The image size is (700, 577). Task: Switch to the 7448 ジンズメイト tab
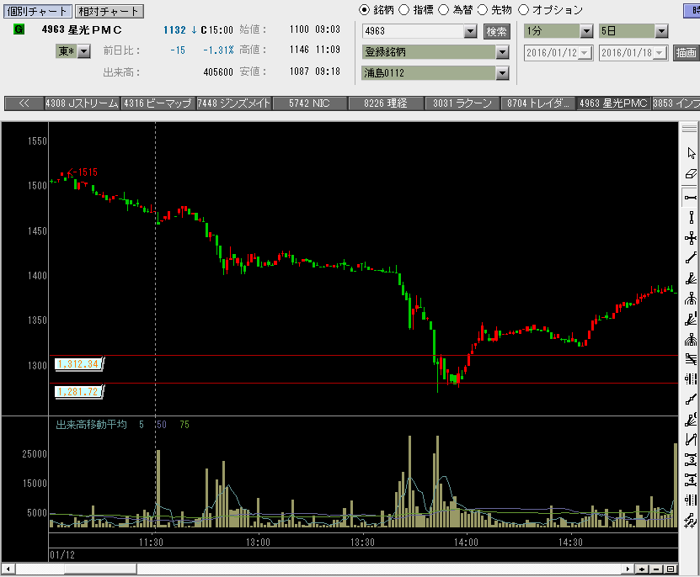[x=234, y=103]
